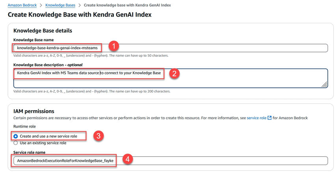335x172 pixels.
Task: Click the breadcrumb chevron after Amazon Bedrock
Action: tap(41, 5)
